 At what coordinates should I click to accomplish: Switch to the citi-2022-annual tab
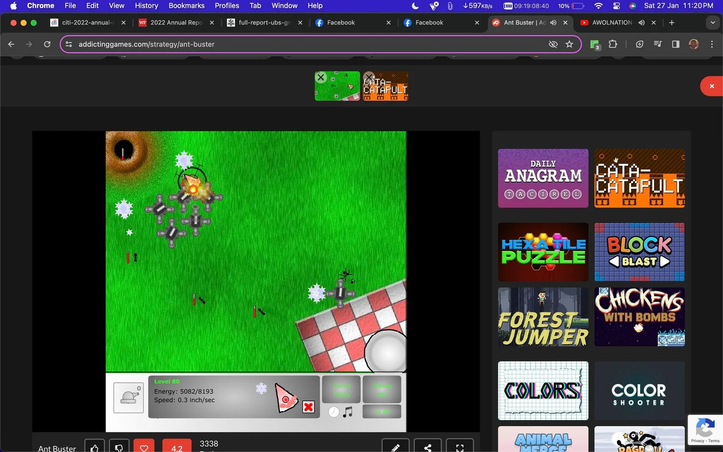pos(88,23)
